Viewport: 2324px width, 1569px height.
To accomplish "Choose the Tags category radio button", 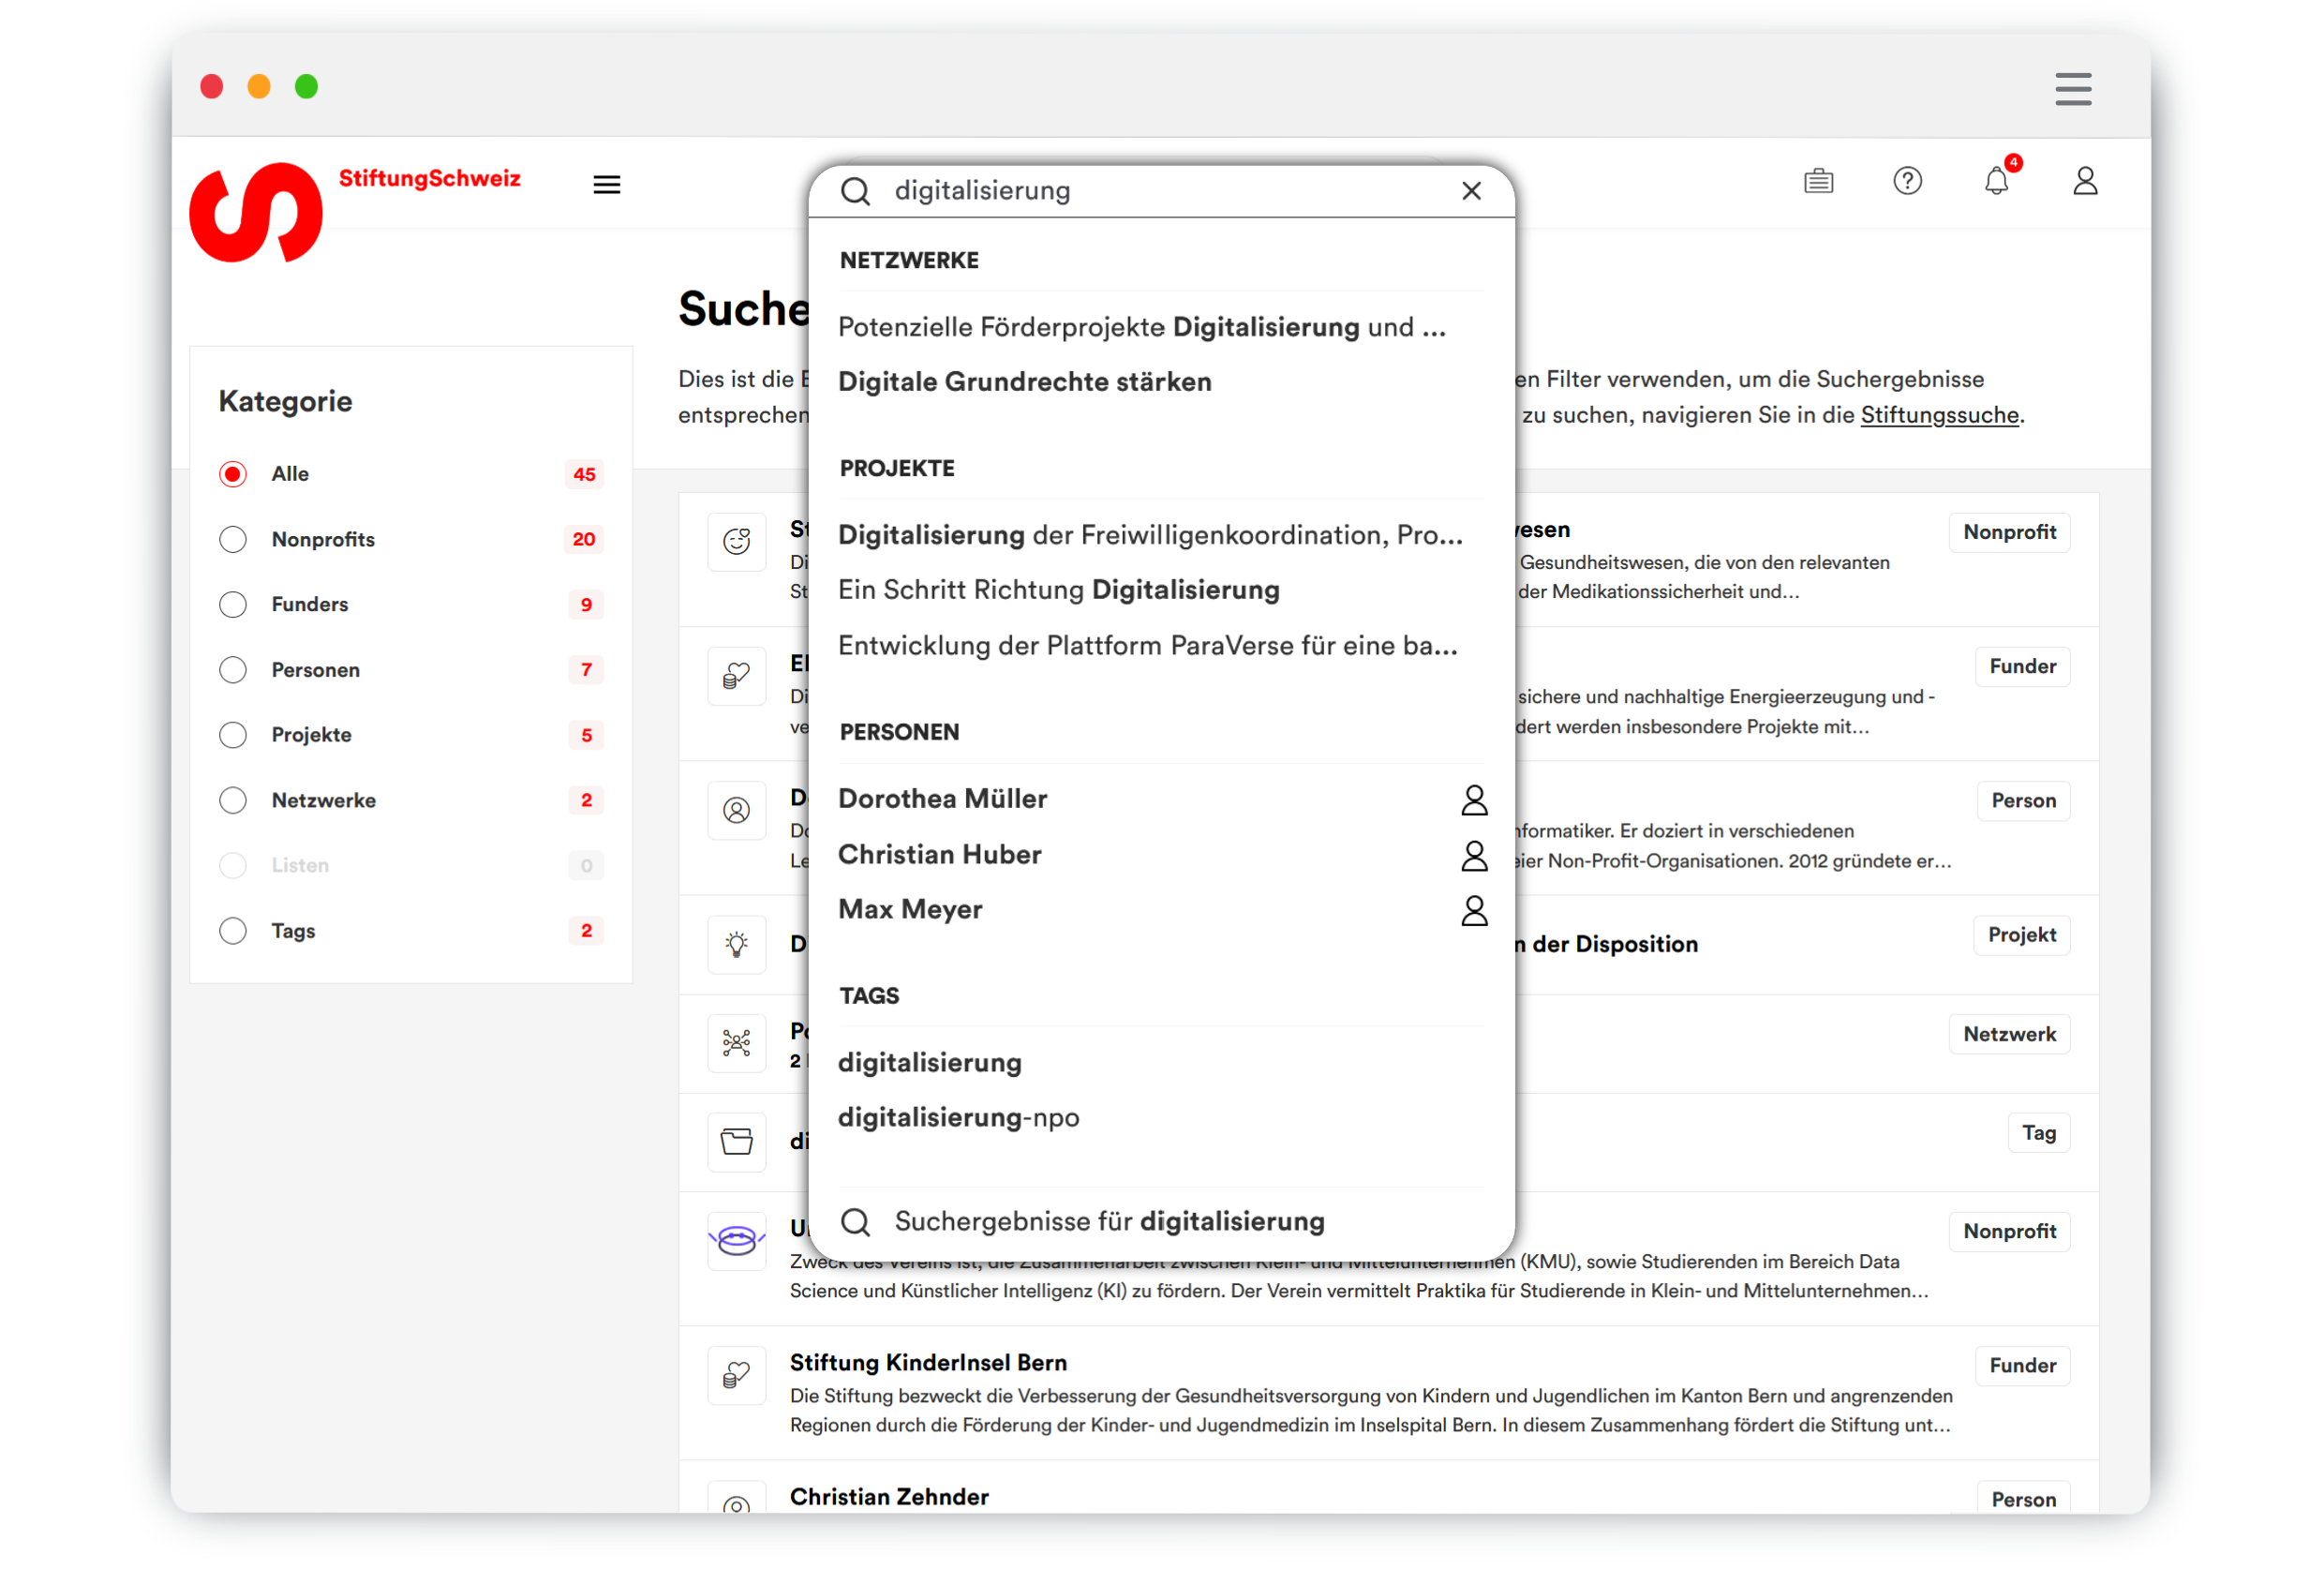I will 233,930.
